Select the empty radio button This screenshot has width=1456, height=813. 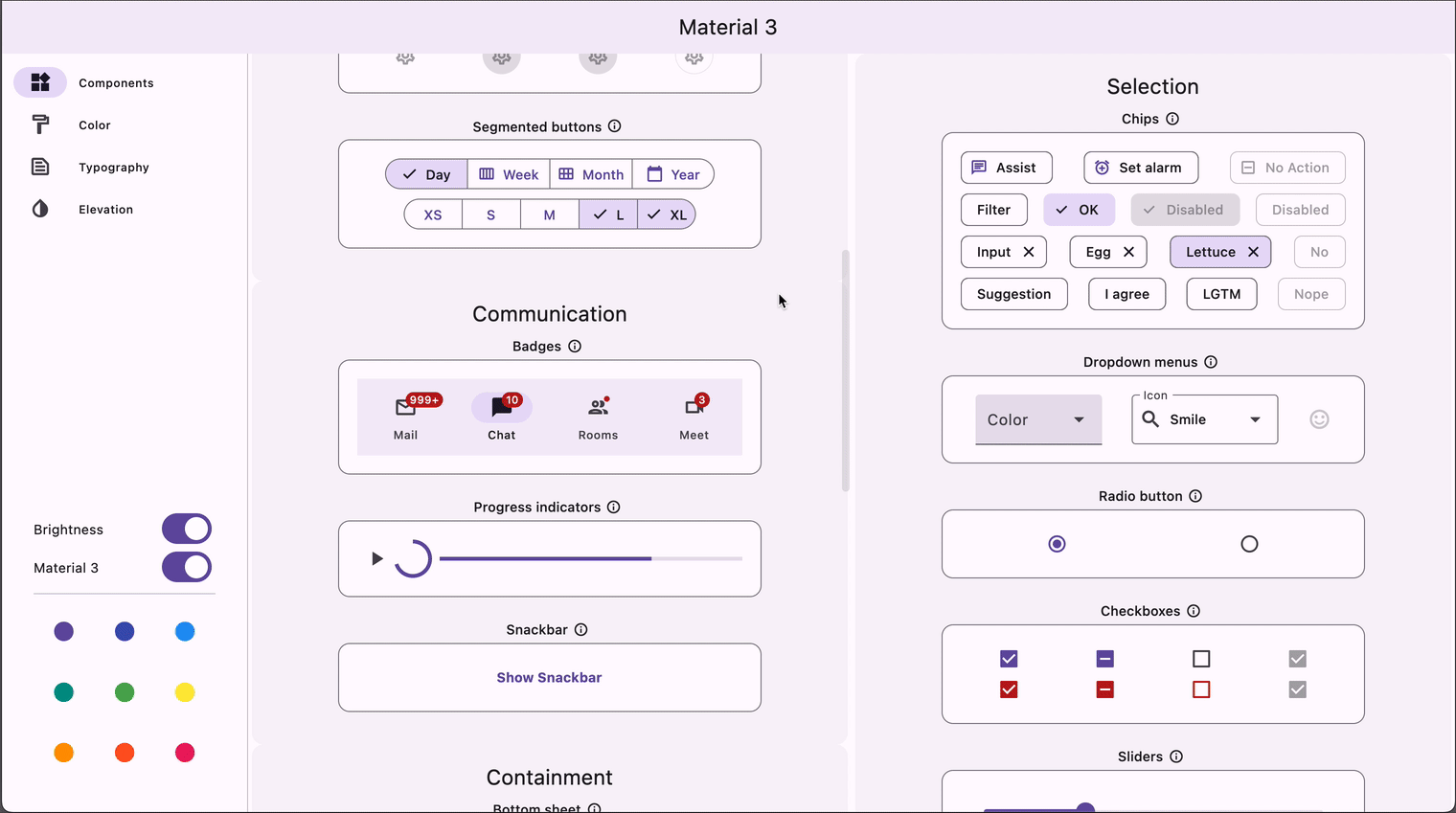[1249, 544]
